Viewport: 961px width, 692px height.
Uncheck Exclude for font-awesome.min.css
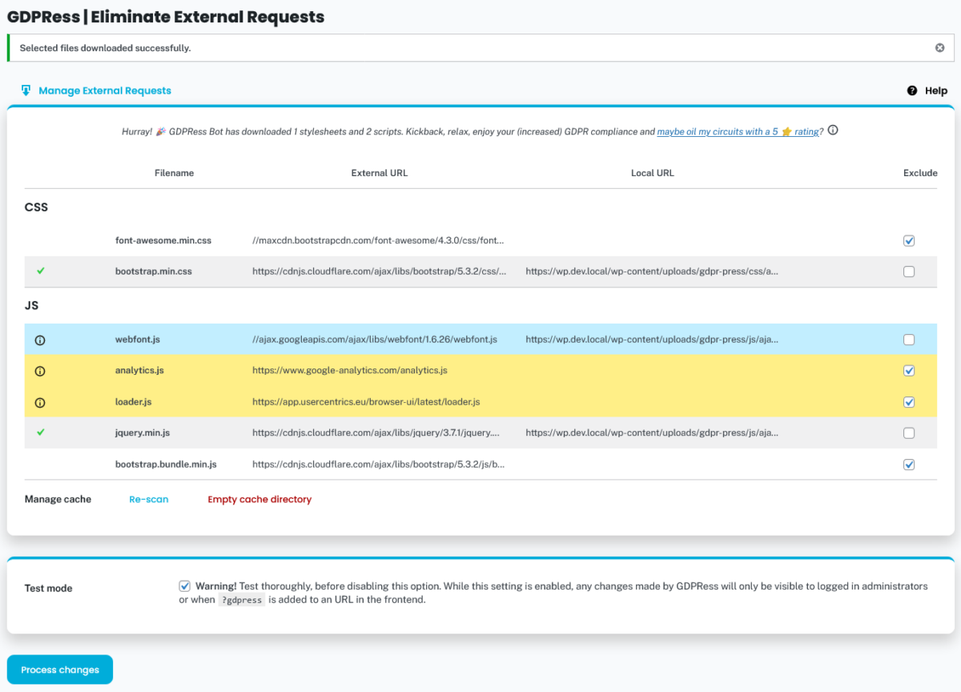(x=909, y=240)
